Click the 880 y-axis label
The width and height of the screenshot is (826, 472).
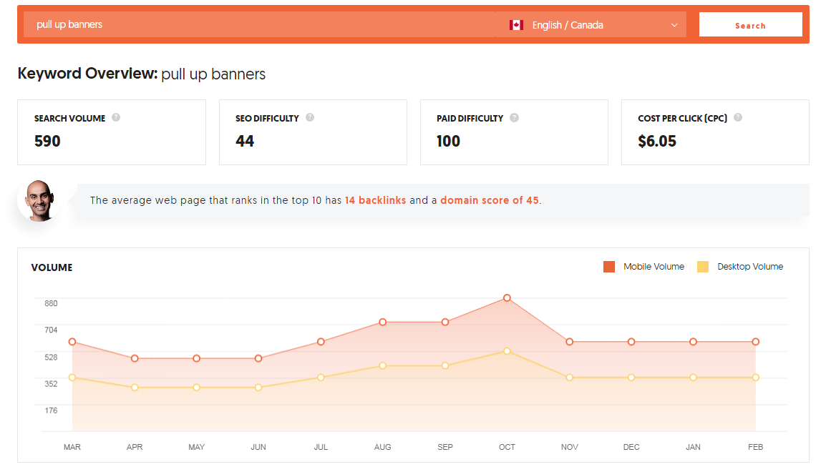51,303
